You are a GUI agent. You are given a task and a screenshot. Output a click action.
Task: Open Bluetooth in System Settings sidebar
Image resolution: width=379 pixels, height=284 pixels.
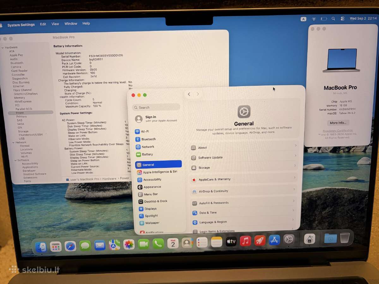(145, 139)
